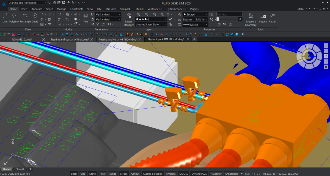
Task: Toggle ETrack in status bar
Action: tap(124, 174)
